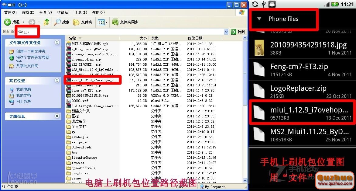Open the Help (帮助) menu
The height and width of the screenshot is (191, 356).
[98, 12]
